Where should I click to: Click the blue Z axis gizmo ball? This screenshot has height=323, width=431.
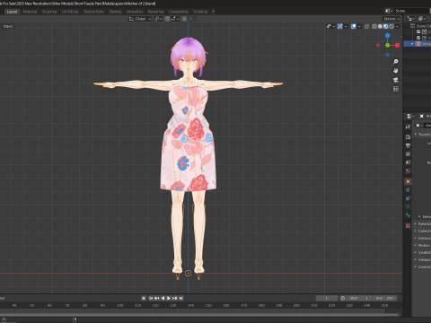[x=388, y=36]
